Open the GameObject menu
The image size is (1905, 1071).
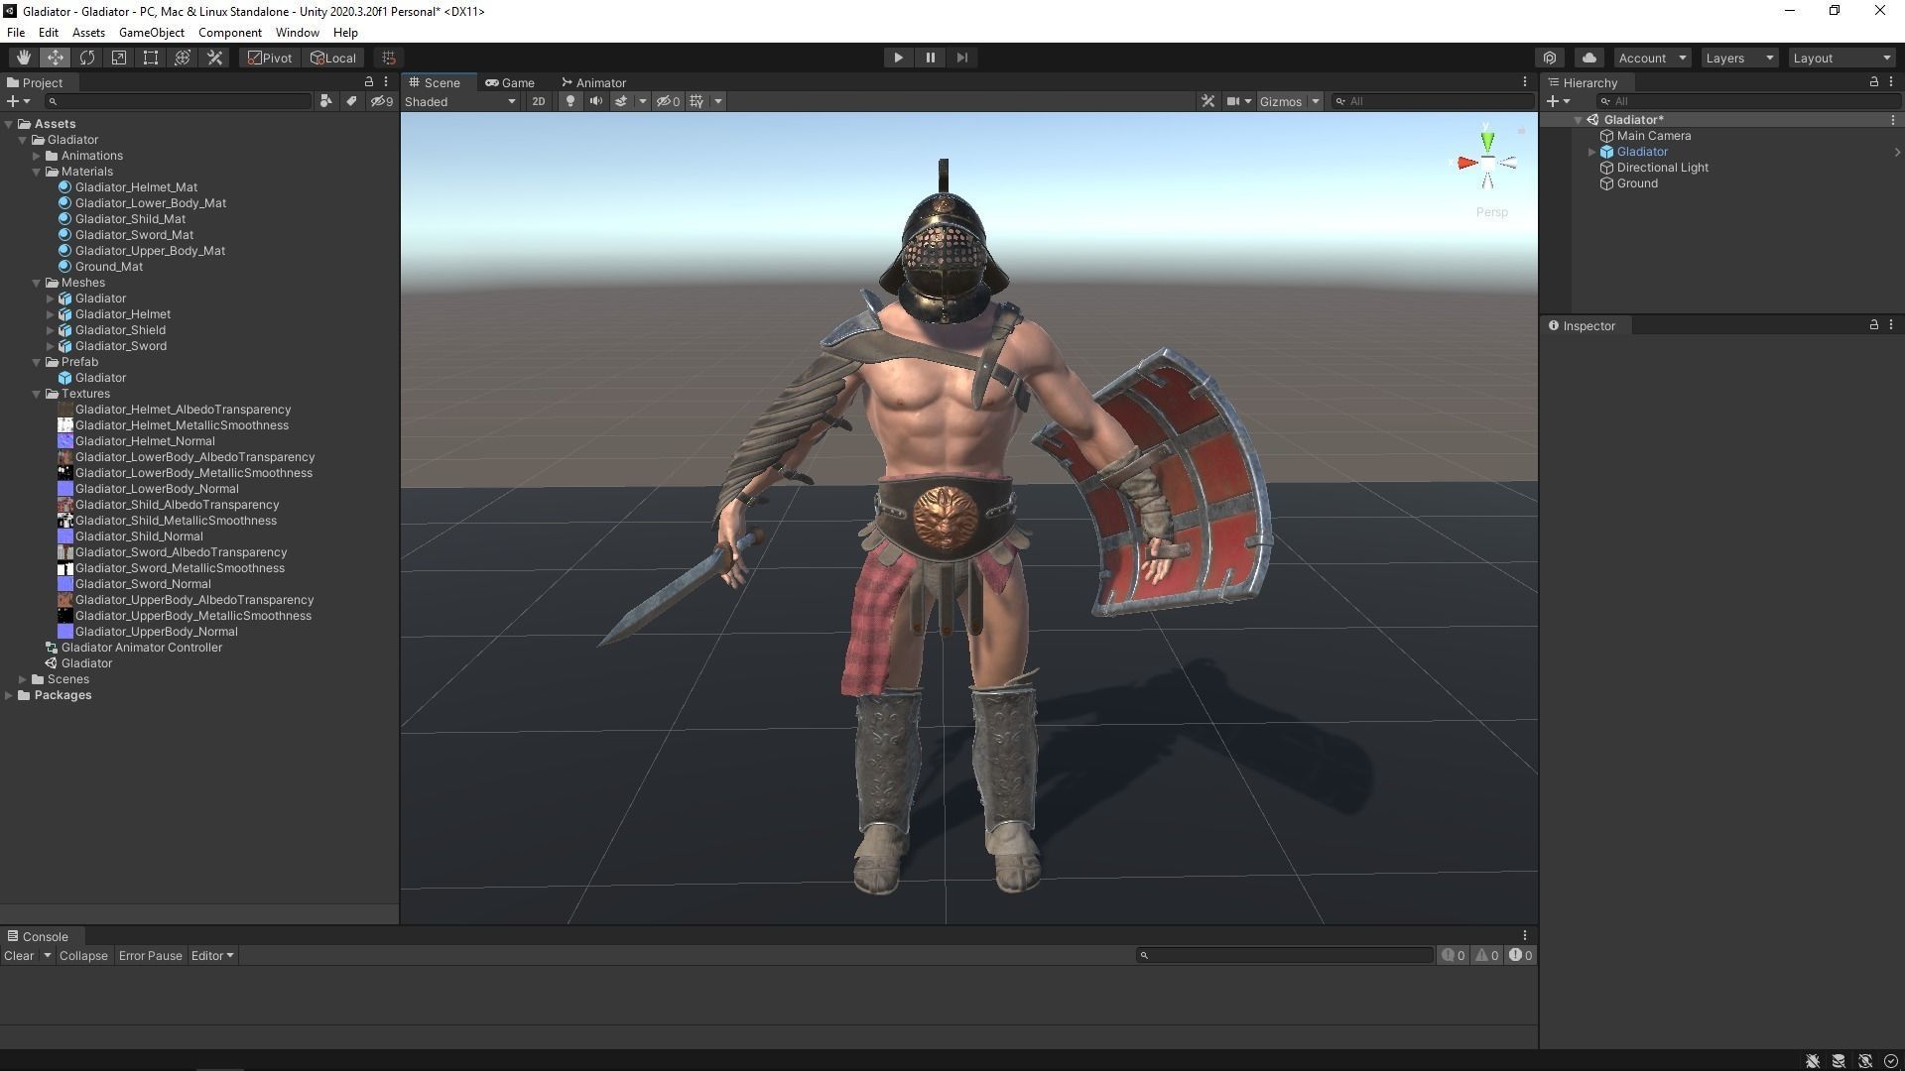point(151,33)
